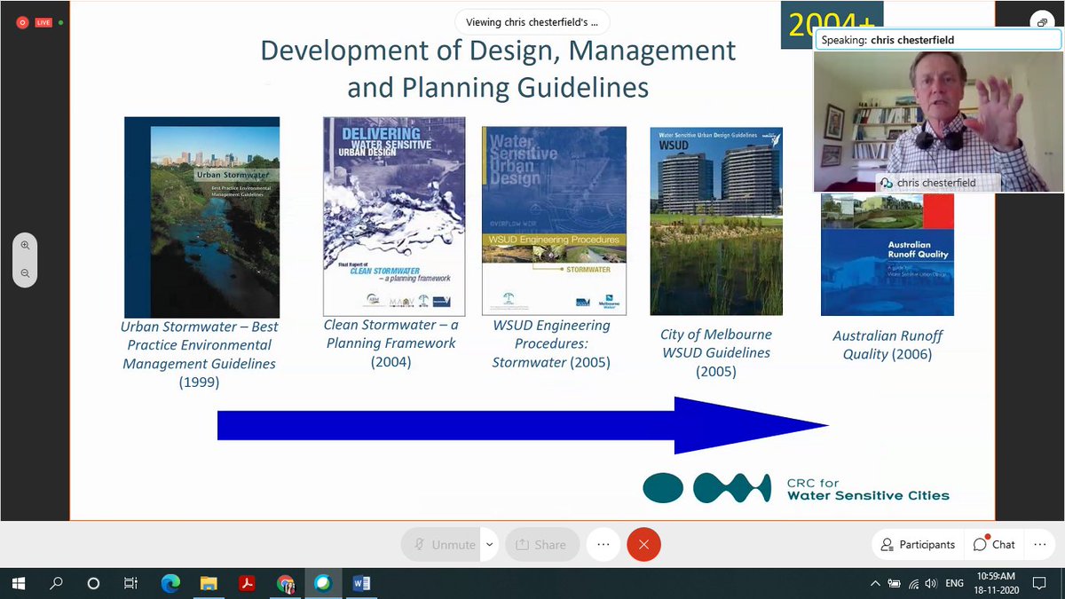This screenshot has height=599, width=1065.
Task: Click the Delivering Water Sensitive Urban Design cover
Action: 393,217
